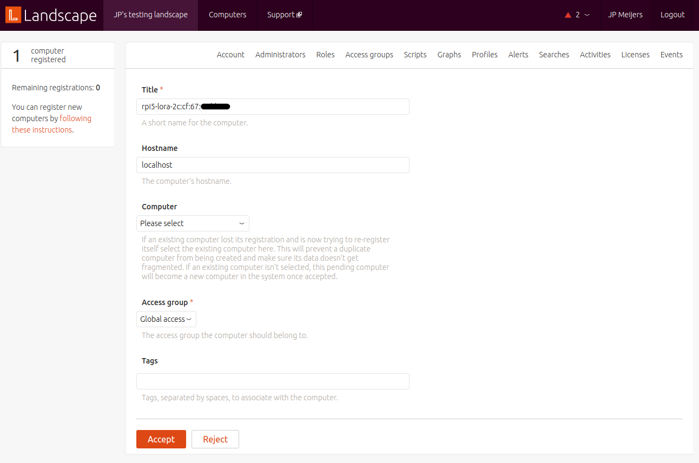Image resolution: width=699 pixels, height=463 pixels.
Task: Follow the 'following these instructions' link
Action: click(x=75, y=118)
